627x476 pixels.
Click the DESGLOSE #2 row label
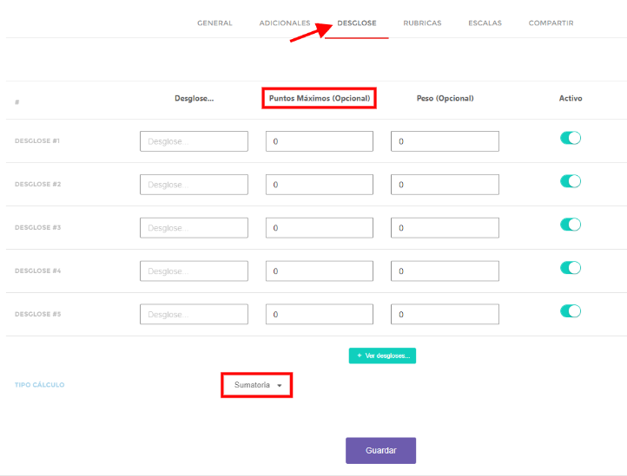[x=37, y=184]
